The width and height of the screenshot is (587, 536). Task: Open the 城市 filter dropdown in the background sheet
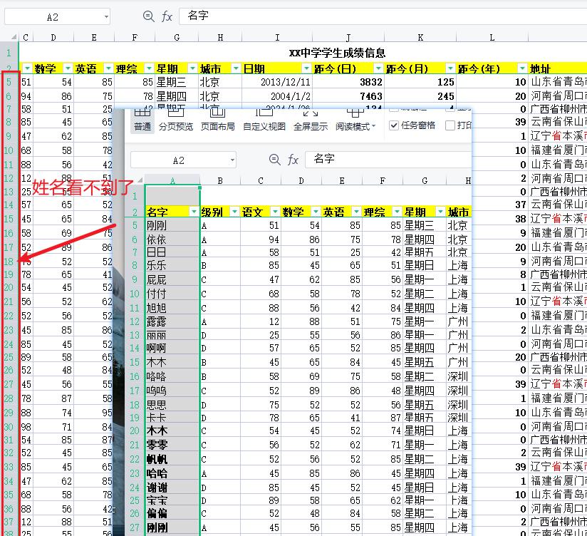pyautogui.click(x=236, y=68)
